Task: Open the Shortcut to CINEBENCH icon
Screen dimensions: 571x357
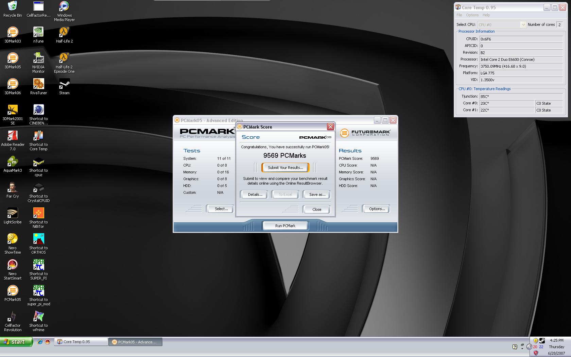Action: (x=38, y=115)
